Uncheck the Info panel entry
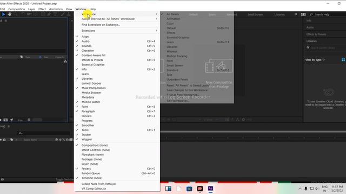Viewport: 346px width, 194px height. [117, 70]
